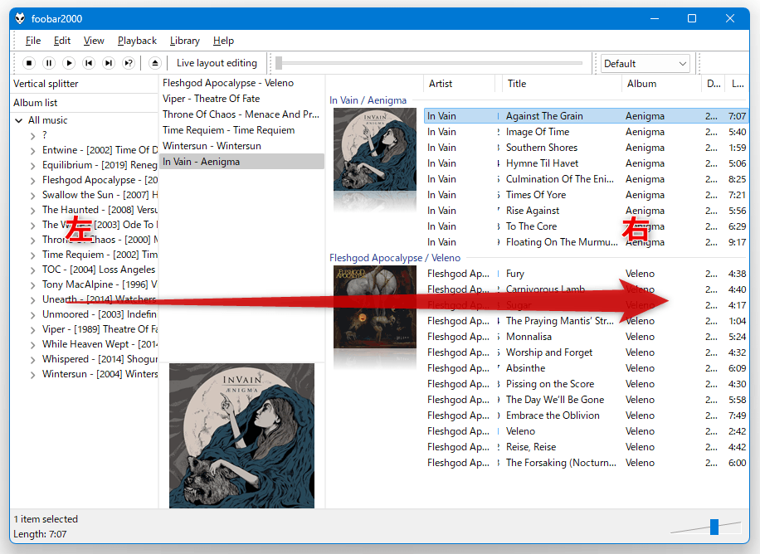This screenshot has width=760, height=554.
Task: Expand the Equilibrium - [2019] node
Action: pyautogui.click(x=33, y=166)
